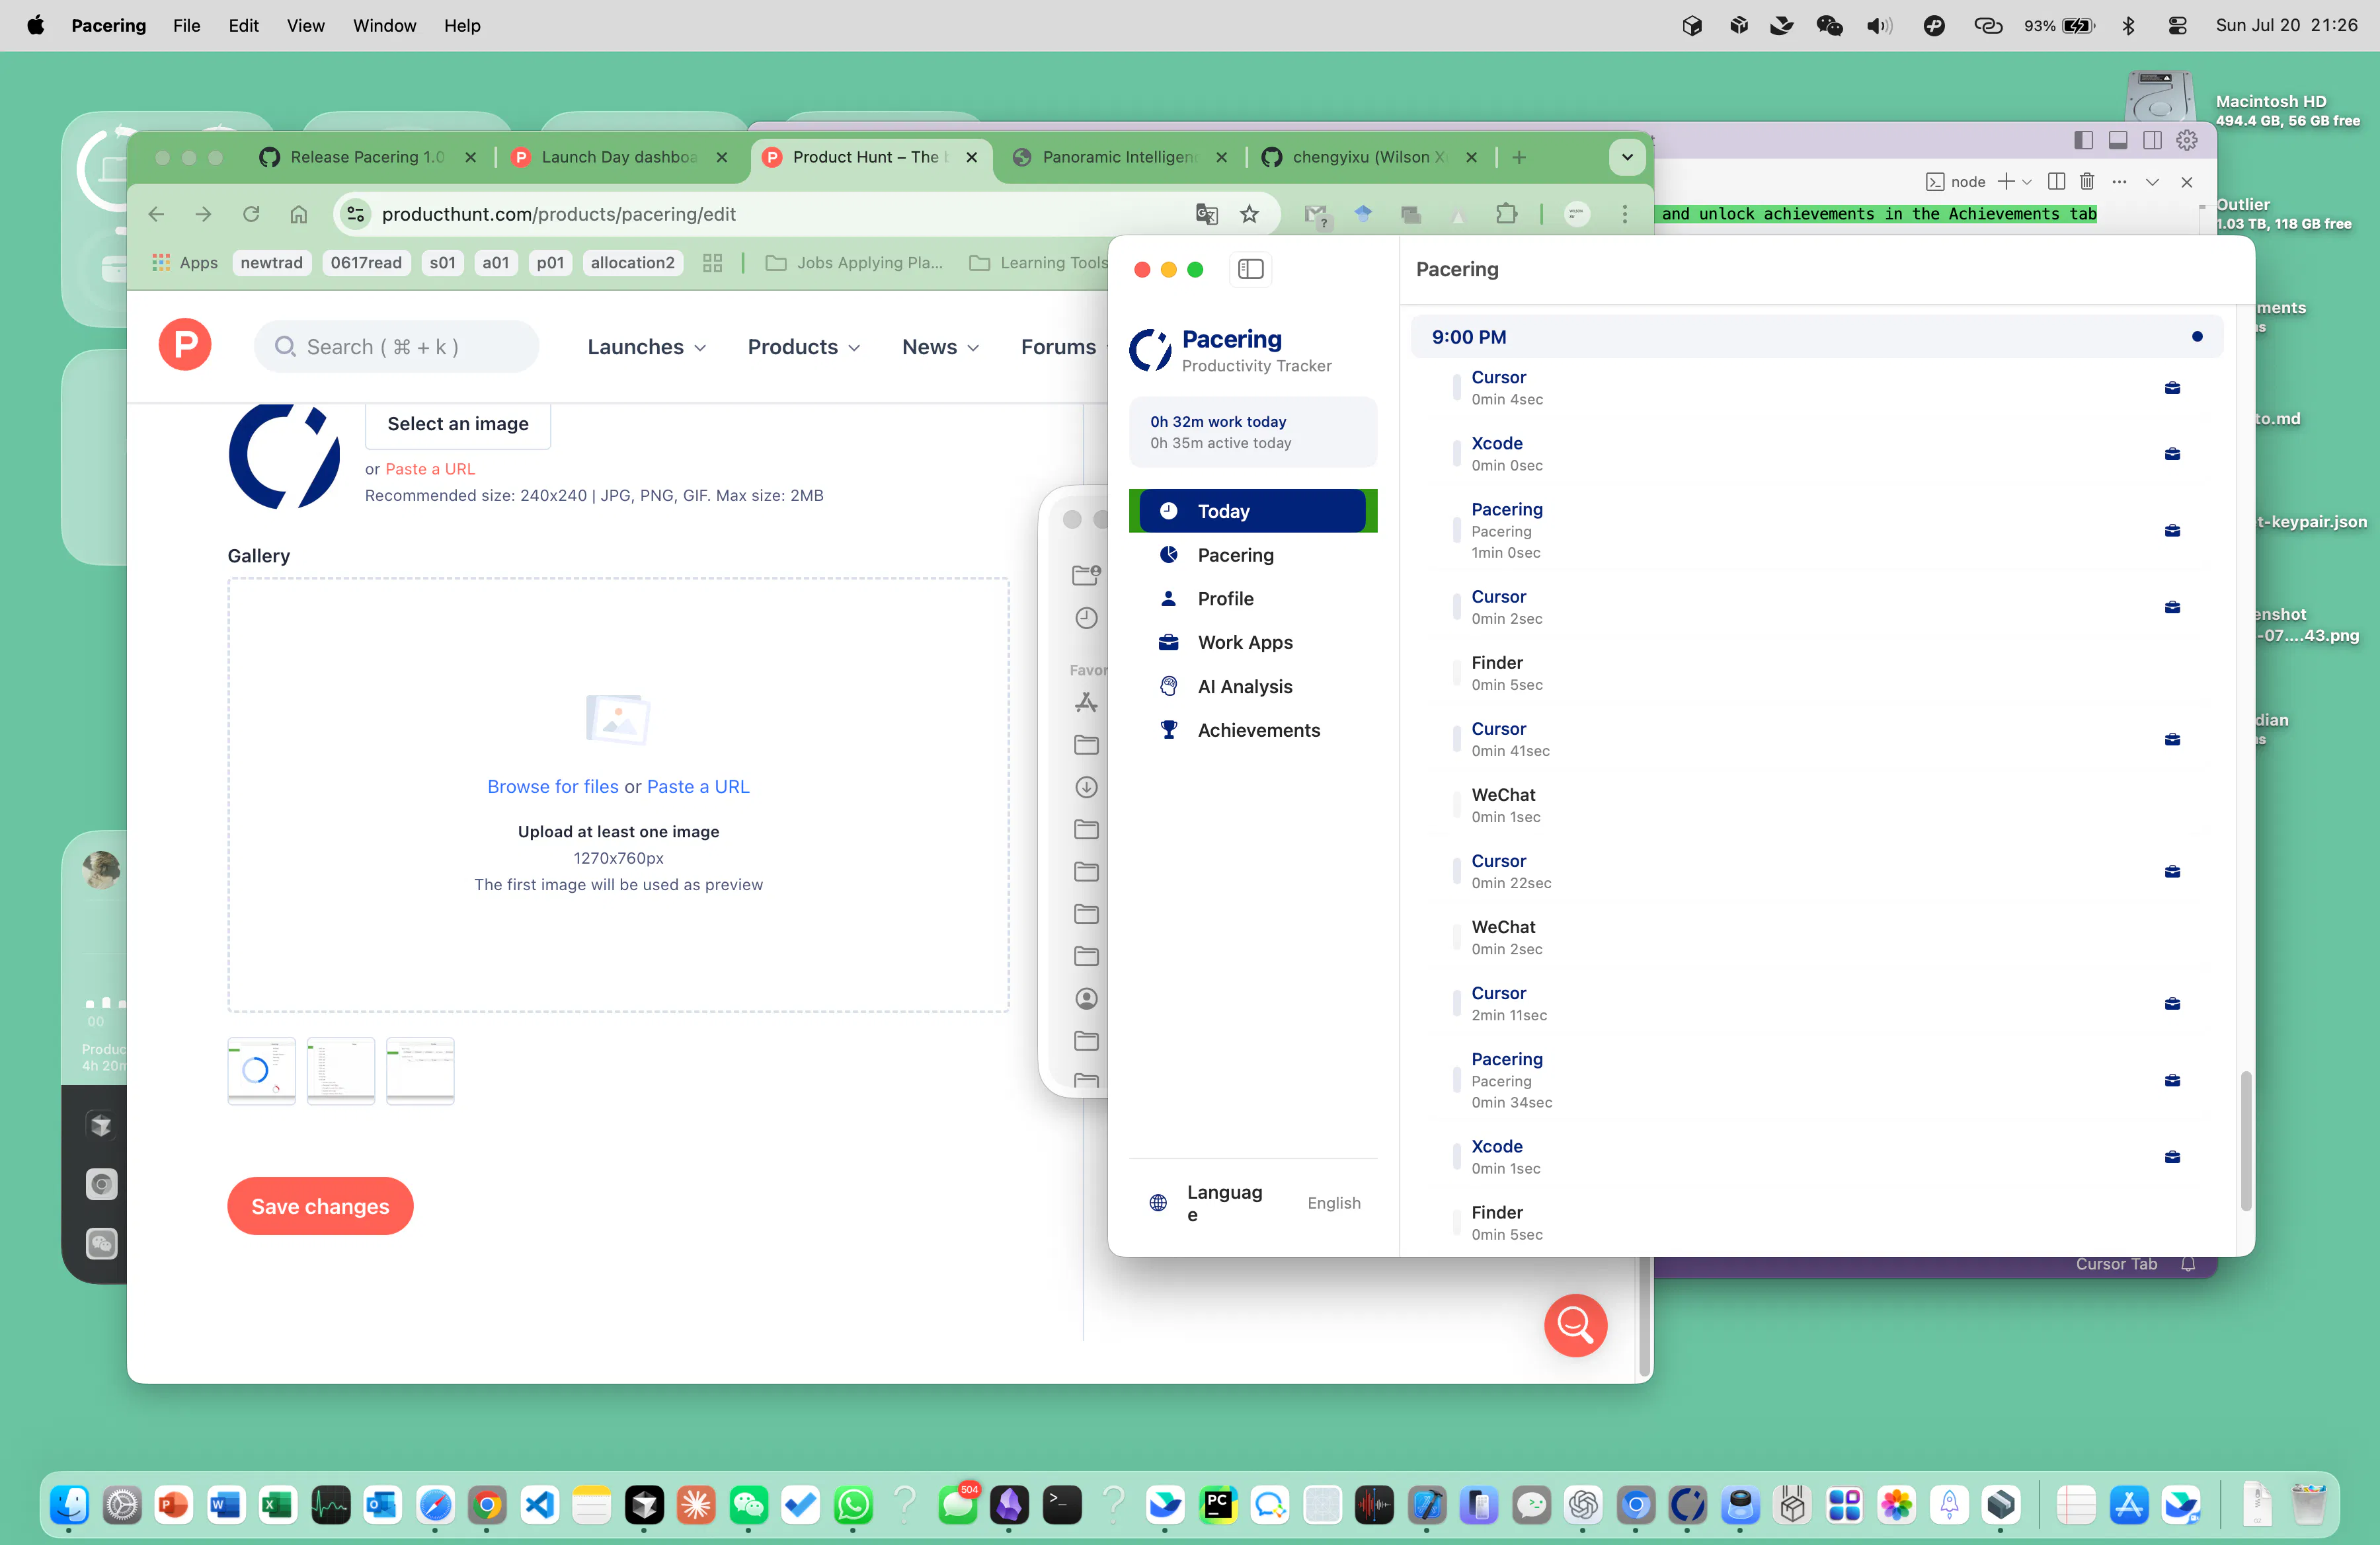The image size is (2380, 1545).
Task: Click Select an image button
Action: pyautogui.click(x=458, y=424)
